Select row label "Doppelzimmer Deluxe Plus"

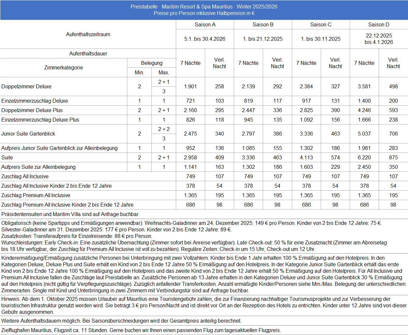32,110
